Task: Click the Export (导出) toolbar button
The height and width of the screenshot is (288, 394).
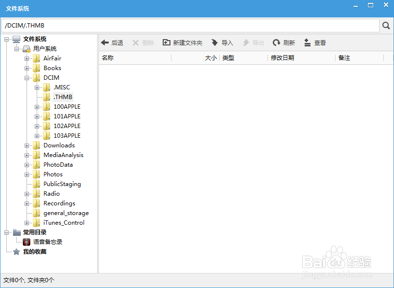Action: point(253,43)
